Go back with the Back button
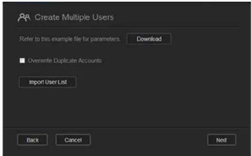Image resolution: width=251 pixels, height=156 pixels. coord(33,140)
